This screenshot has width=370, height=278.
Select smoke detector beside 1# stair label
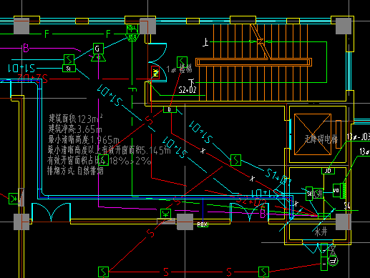[182, 62]
